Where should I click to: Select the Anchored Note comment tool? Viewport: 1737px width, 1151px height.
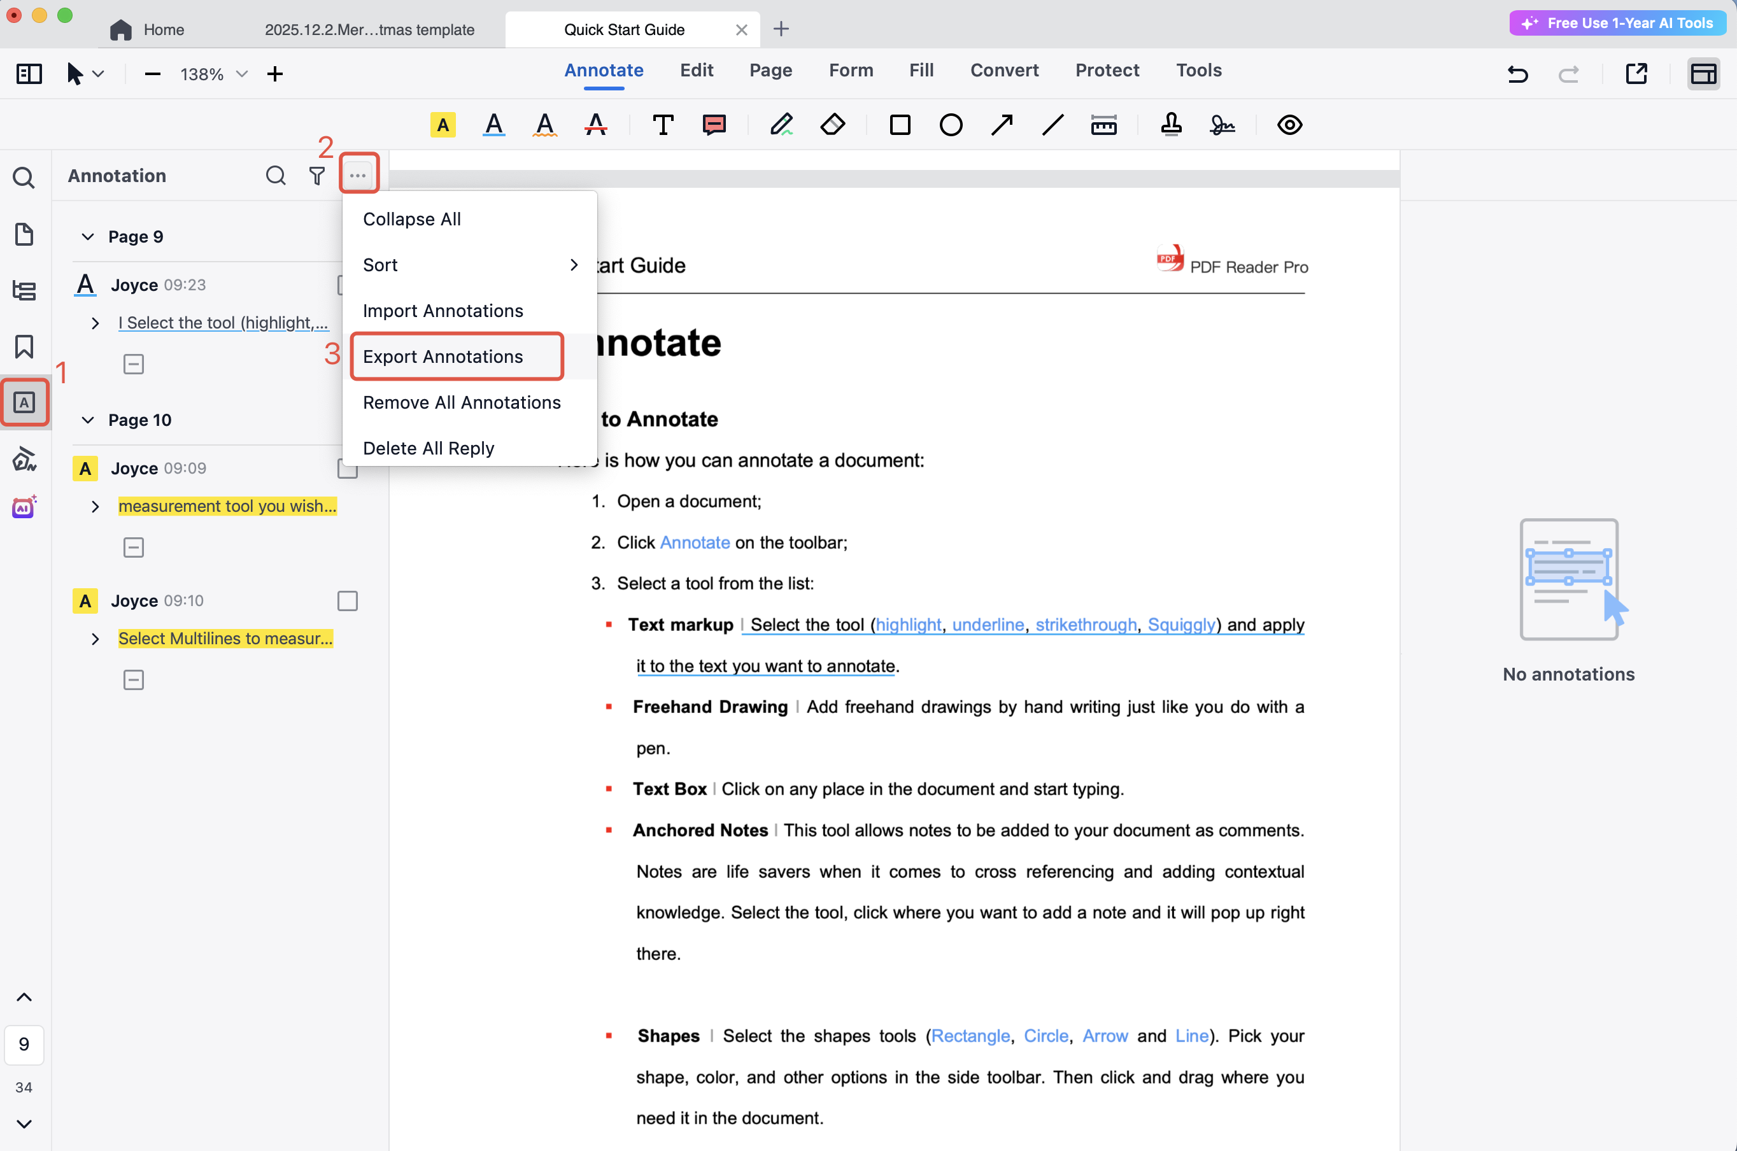click(x=714, y=125)
